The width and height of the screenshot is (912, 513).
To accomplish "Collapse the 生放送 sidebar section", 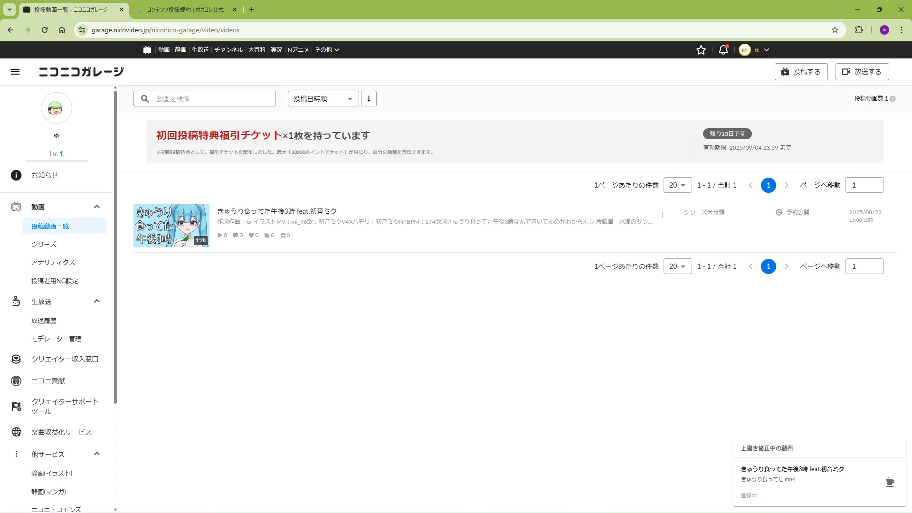I will tap(97, 301).
